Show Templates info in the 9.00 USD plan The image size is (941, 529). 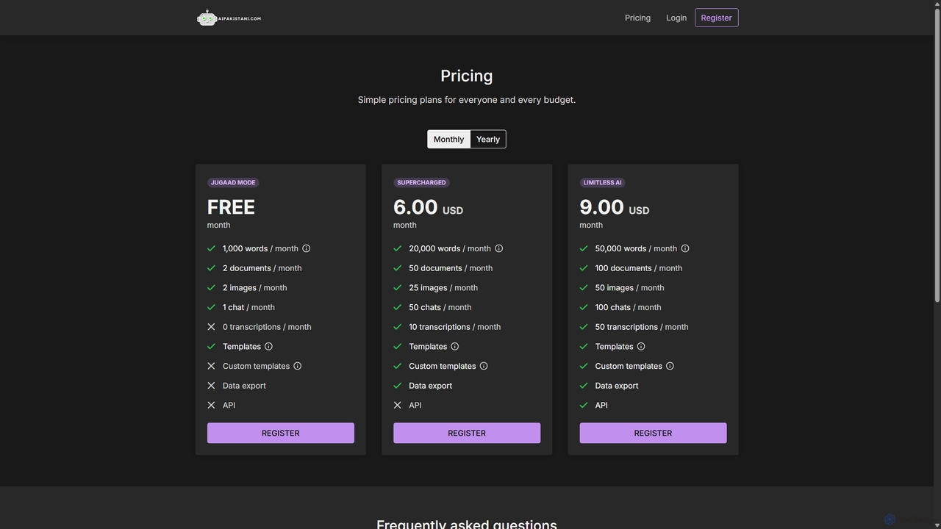coord(641,346)
